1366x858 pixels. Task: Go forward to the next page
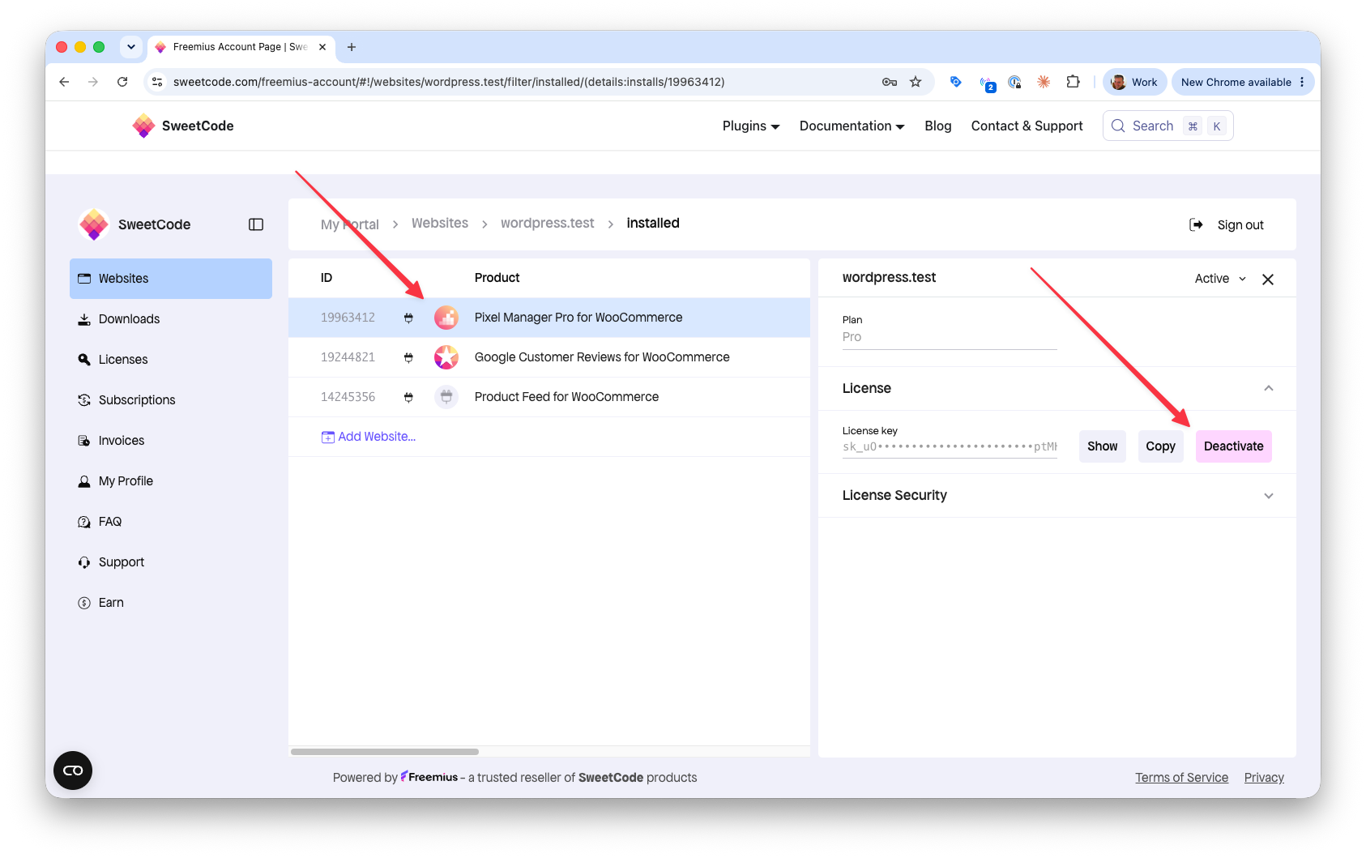(x=93, y=82)
